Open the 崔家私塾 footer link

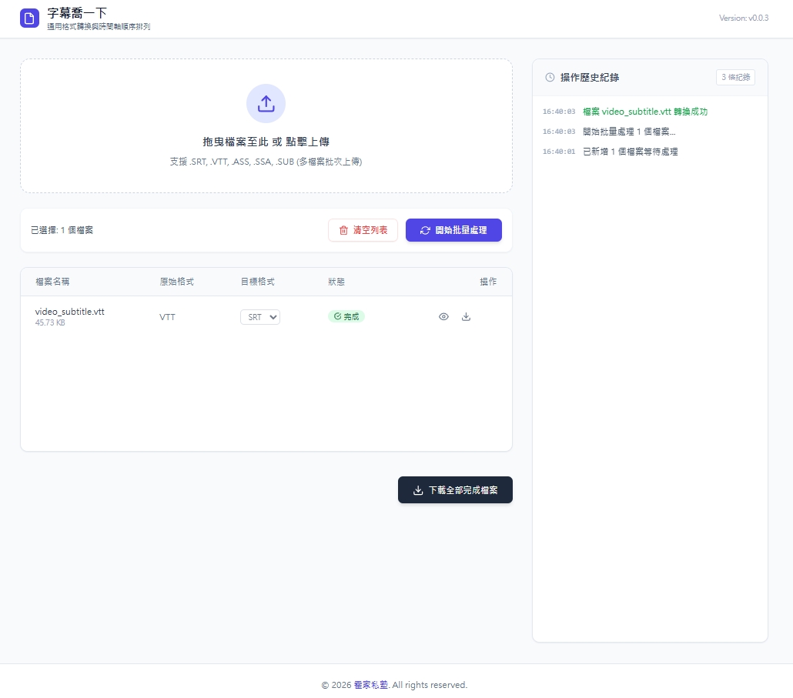[x=370, y=685]
